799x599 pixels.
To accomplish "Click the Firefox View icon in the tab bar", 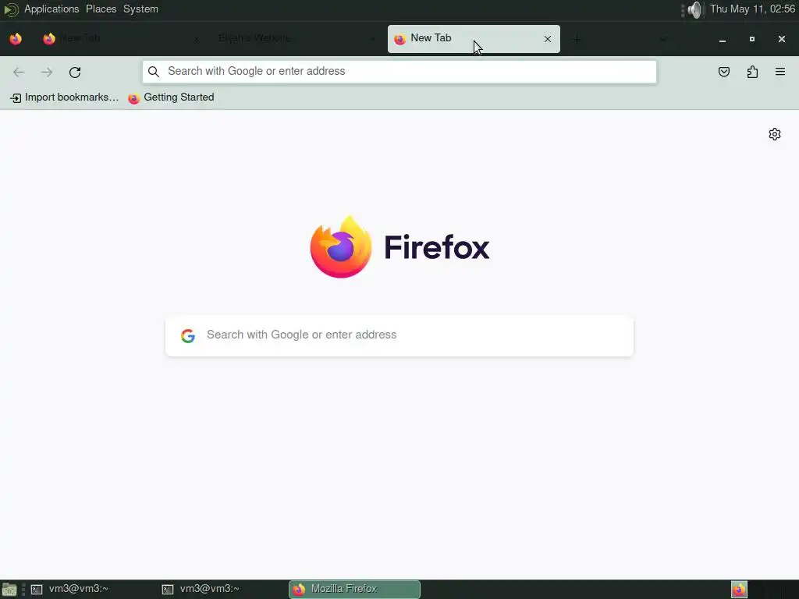I will (x=16, y=39).
